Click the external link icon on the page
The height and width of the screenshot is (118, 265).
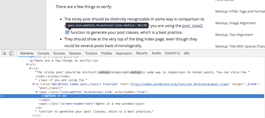point(67,32)
